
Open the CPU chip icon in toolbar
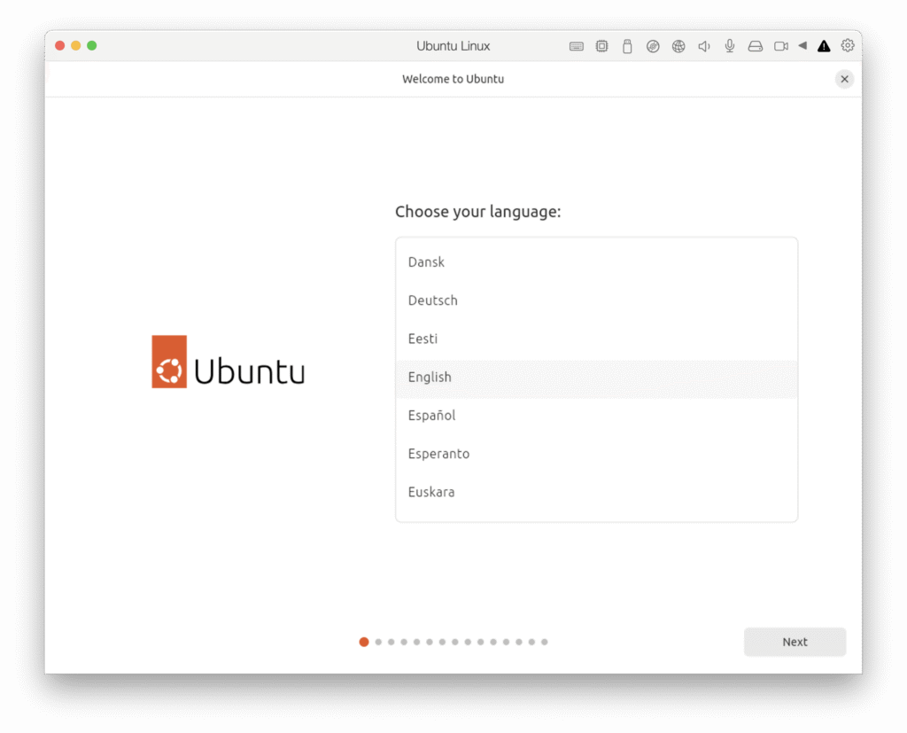601,46
